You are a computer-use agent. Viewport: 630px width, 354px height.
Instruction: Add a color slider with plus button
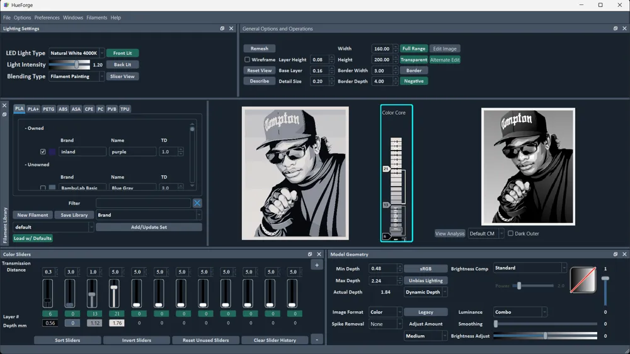(x=317, y=265)
